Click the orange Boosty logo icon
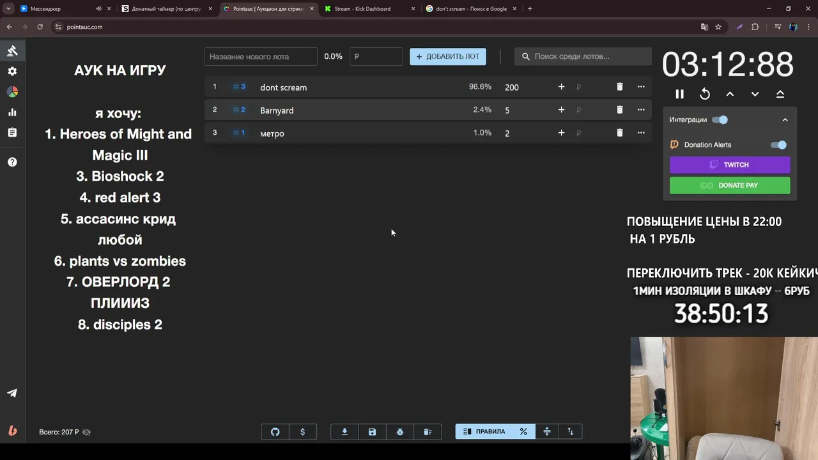 [x=12, y=431]
